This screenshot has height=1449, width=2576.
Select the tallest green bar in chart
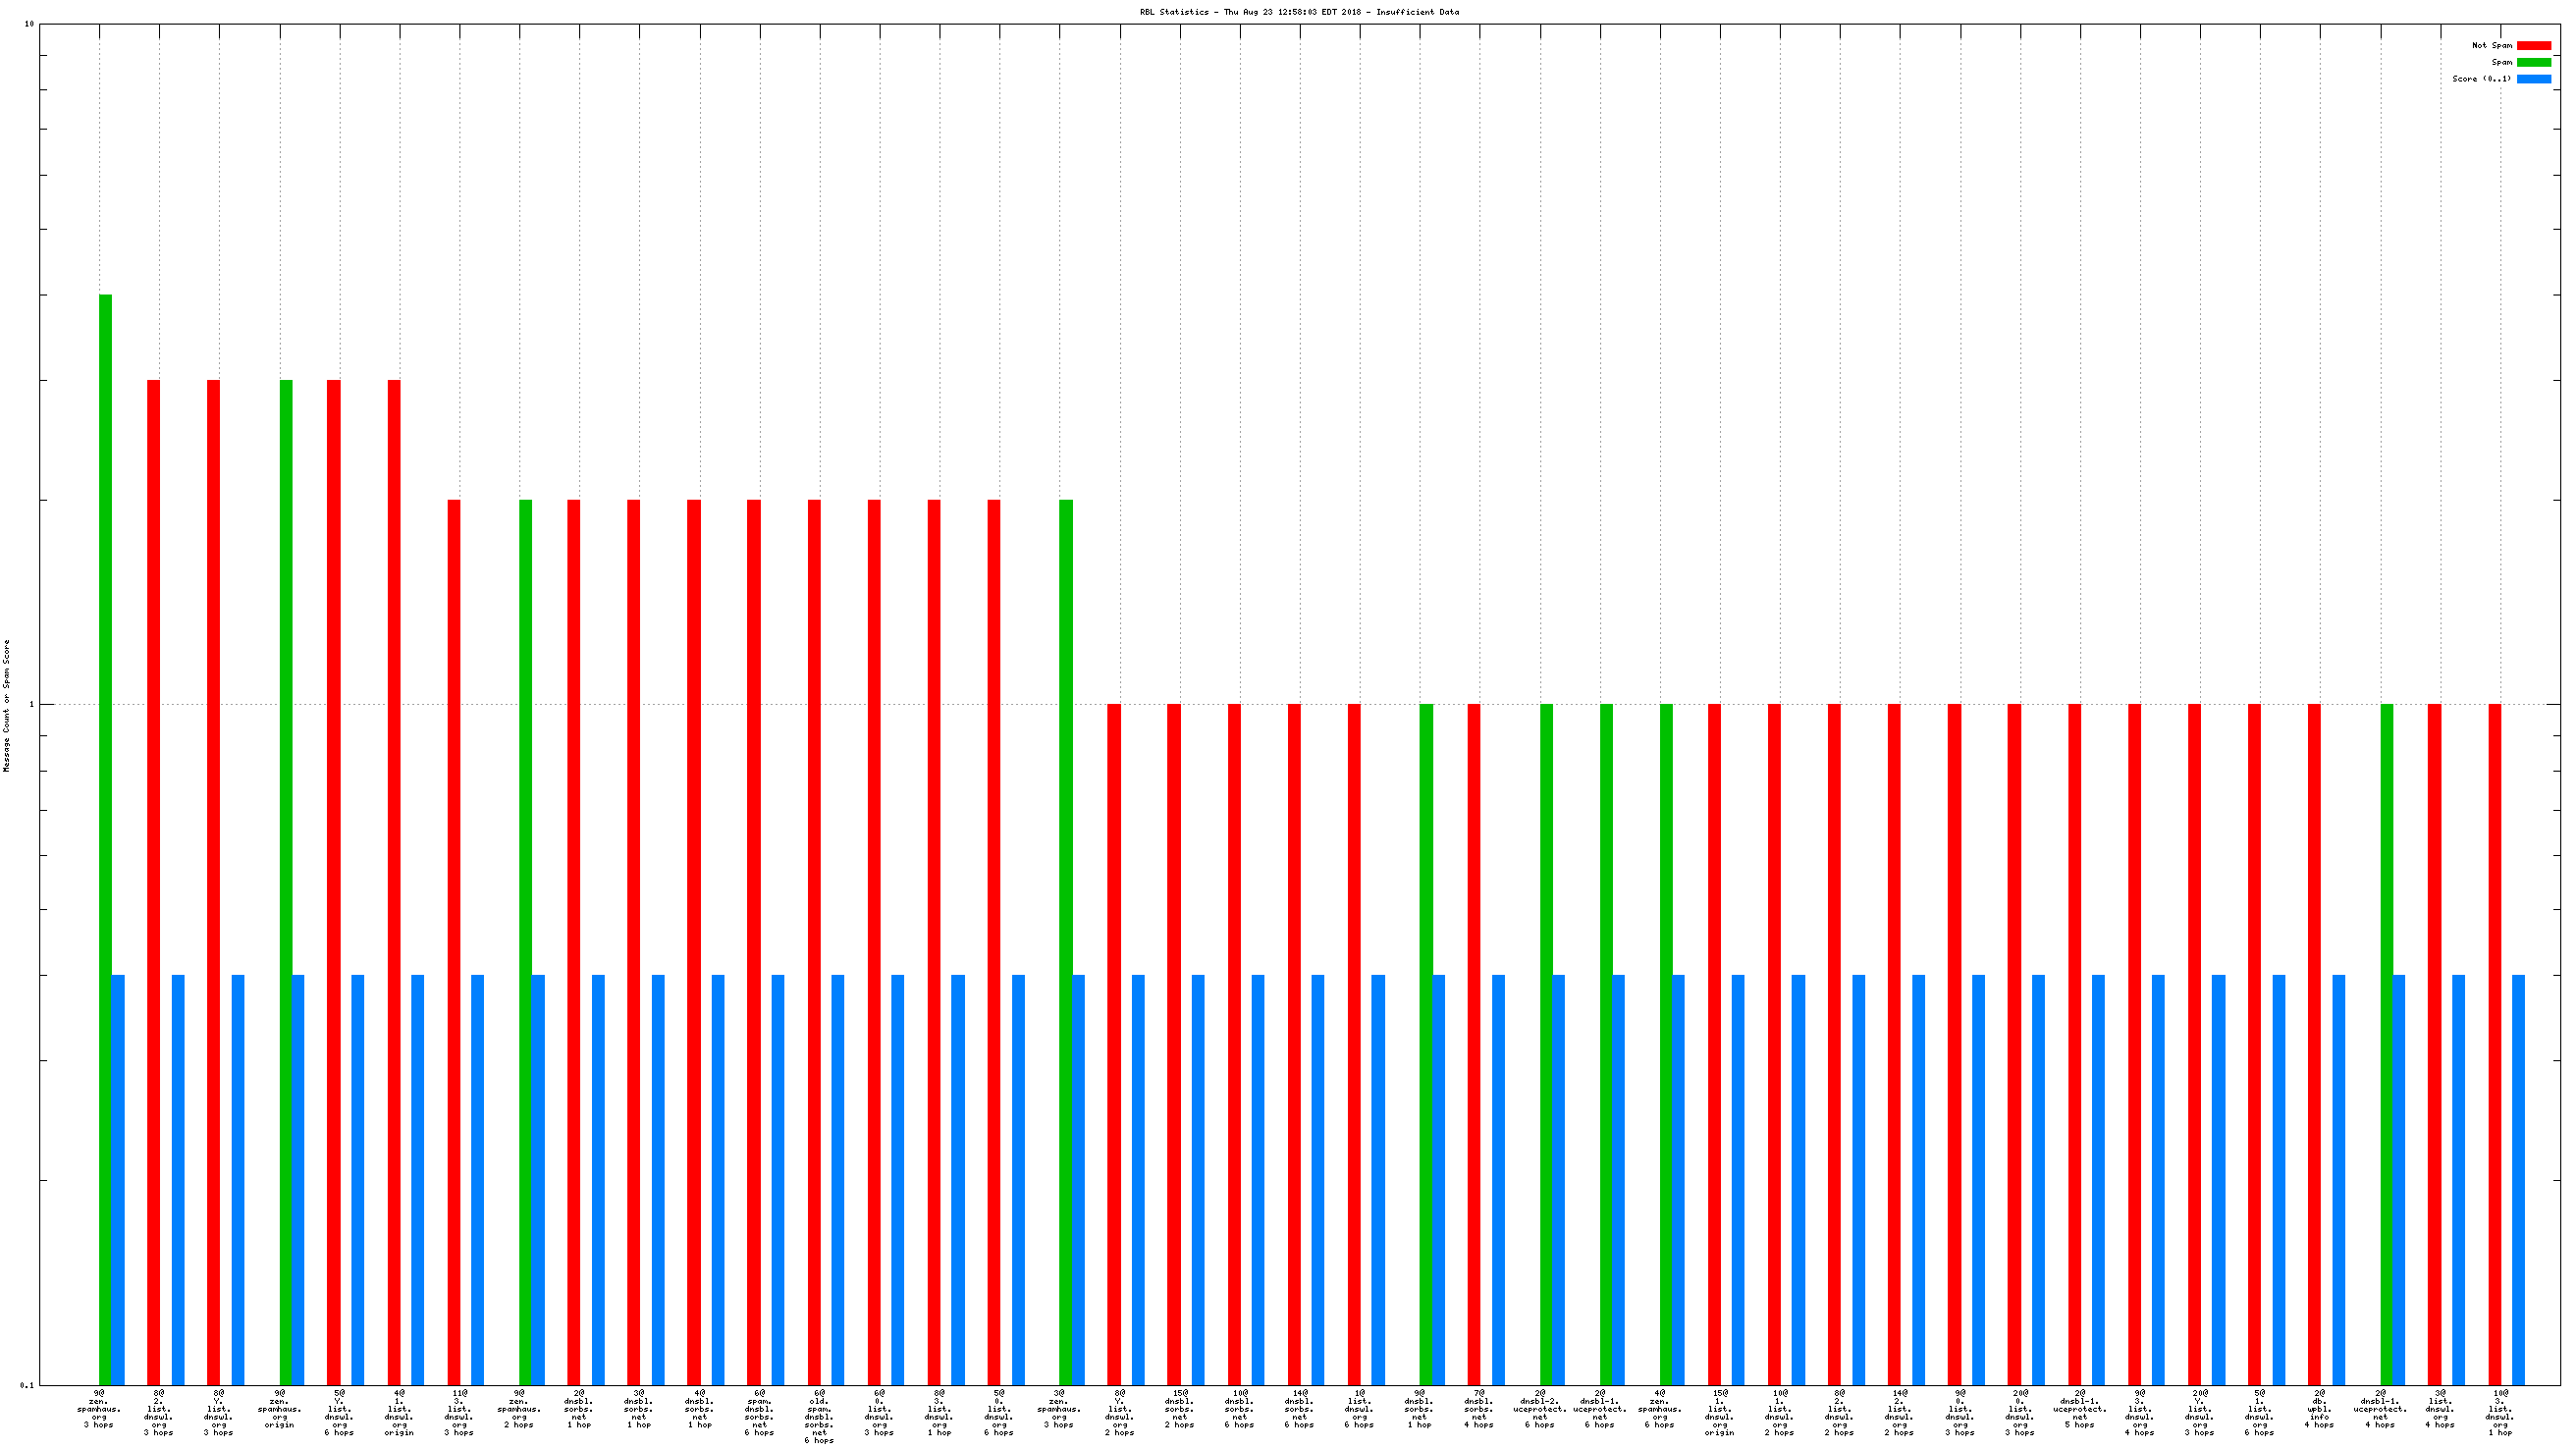(x=105, y=800)
